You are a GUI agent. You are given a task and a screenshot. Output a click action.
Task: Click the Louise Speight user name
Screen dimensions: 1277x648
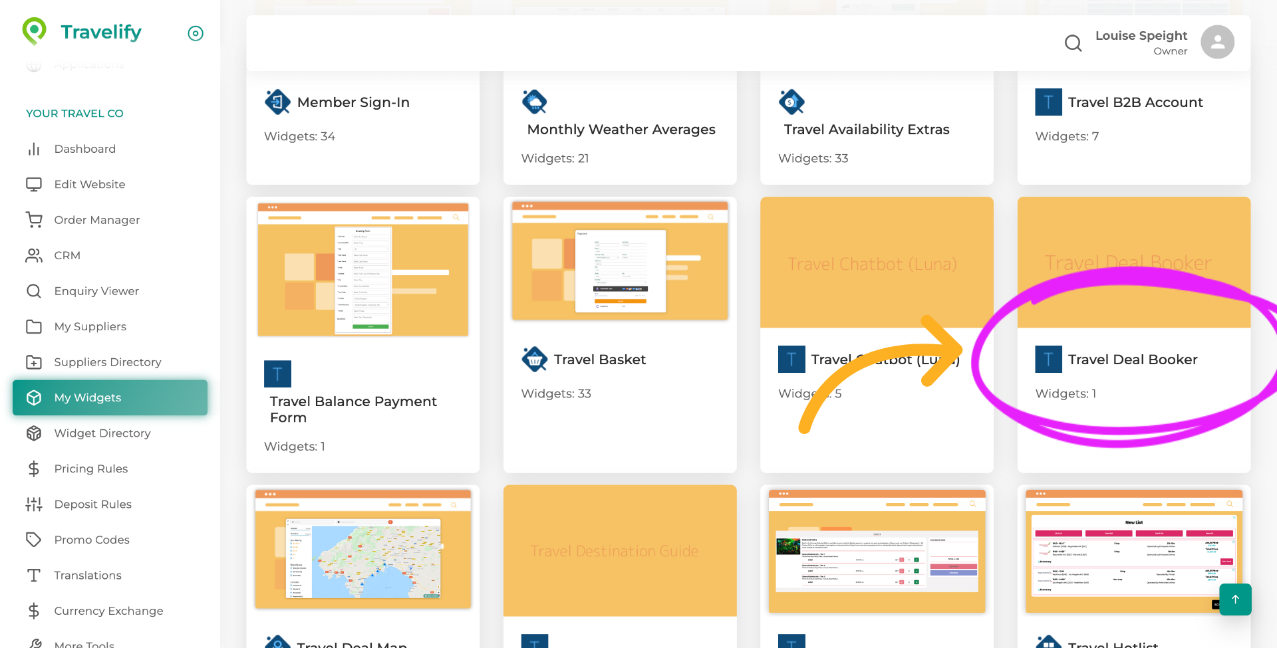tap(1141, 35)
